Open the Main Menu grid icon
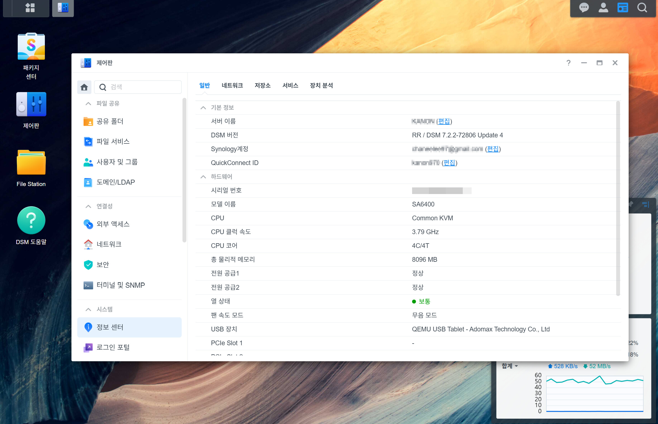The width and height of the screenshot is (658, 424). (x=30, y=8)
